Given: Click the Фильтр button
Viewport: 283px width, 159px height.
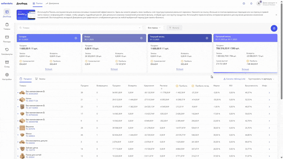Looking at the screenshot, I should tap(174, 28).
